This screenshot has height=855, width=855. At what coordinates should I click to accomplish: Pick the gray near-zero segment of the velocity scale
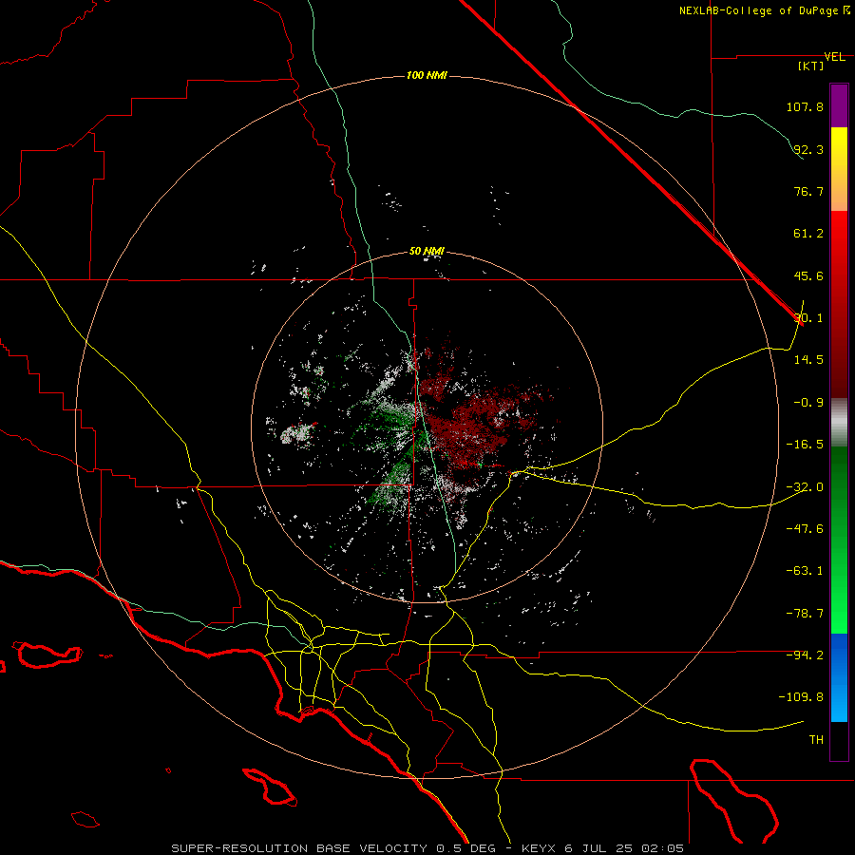pyautogui.click(x=839, y=423)
